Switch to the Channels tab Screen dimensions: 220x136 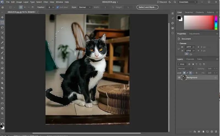coord(190,59)
